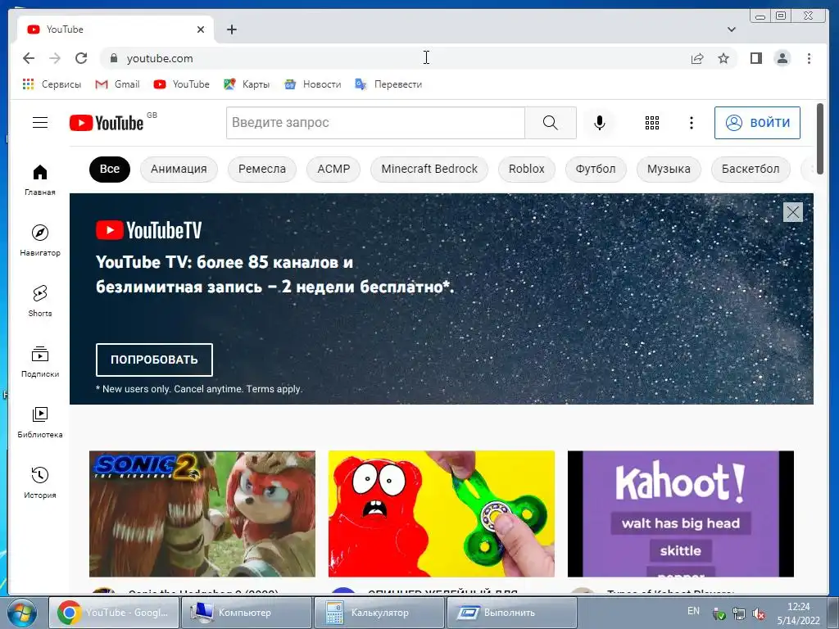Click the YouTubeTV logo in banner

(149, 230)
